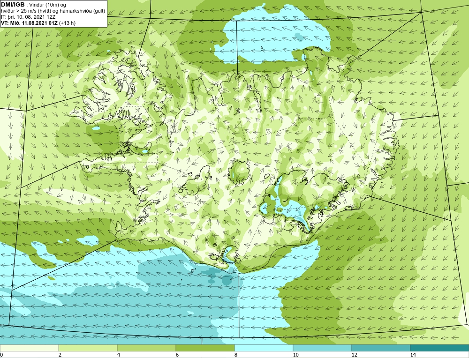Click the legend value label '0'
The height and width of the screenshot is (358, 469).
[x=1, y=355]
